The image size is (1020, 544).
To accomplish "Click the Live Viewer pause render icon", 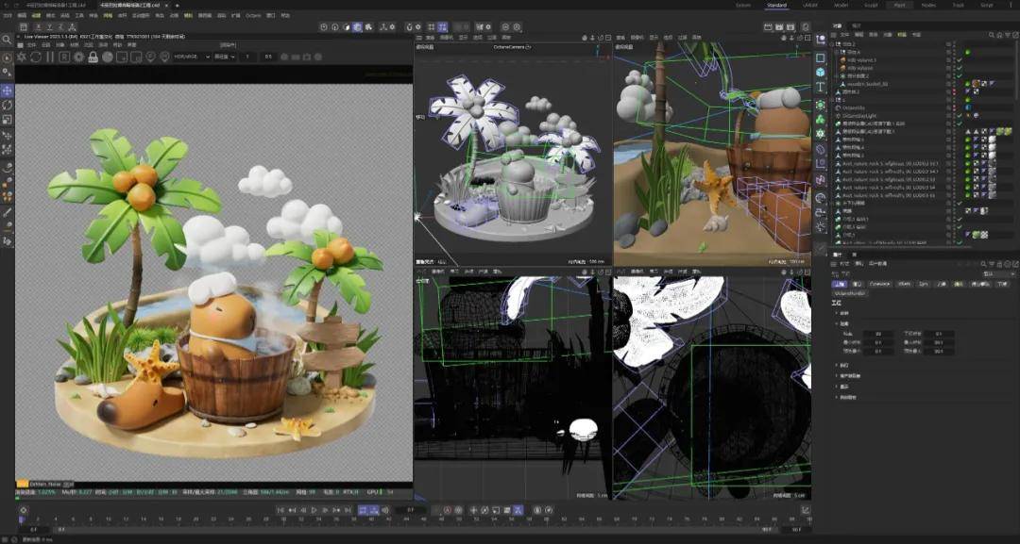I will (50, 58).
